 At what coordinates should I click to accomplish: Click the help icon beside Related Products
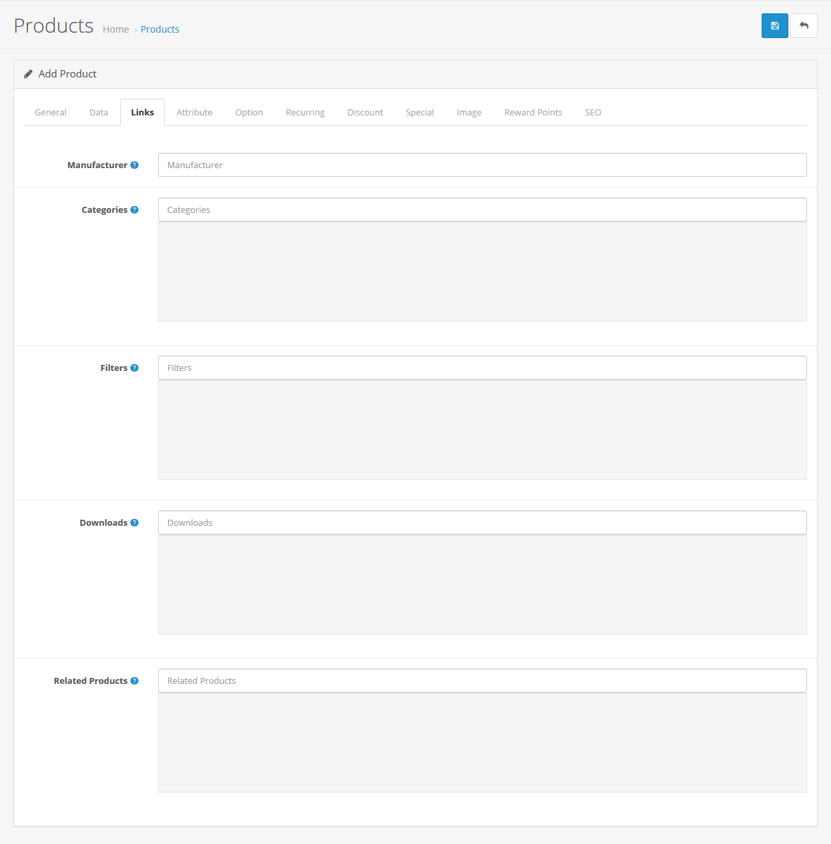pos(135,681)
